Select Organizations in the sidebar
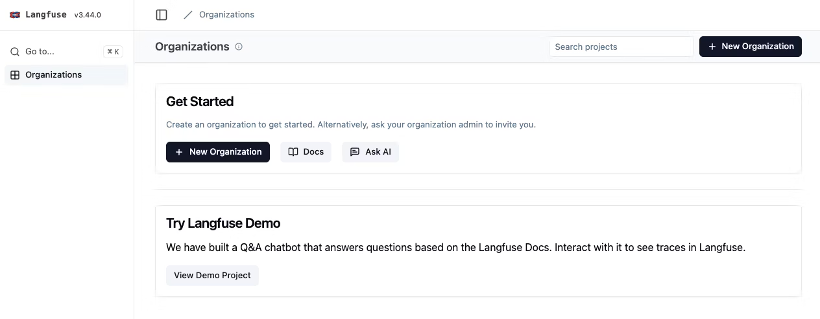The height and width of the screenshot is (319, 820). (66, 75)
